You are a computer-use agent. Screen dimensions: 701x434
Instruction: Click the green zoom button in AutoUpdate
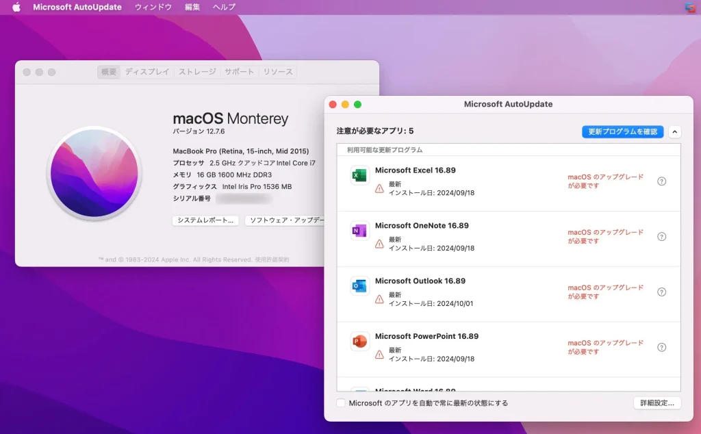tap(357, 105)
